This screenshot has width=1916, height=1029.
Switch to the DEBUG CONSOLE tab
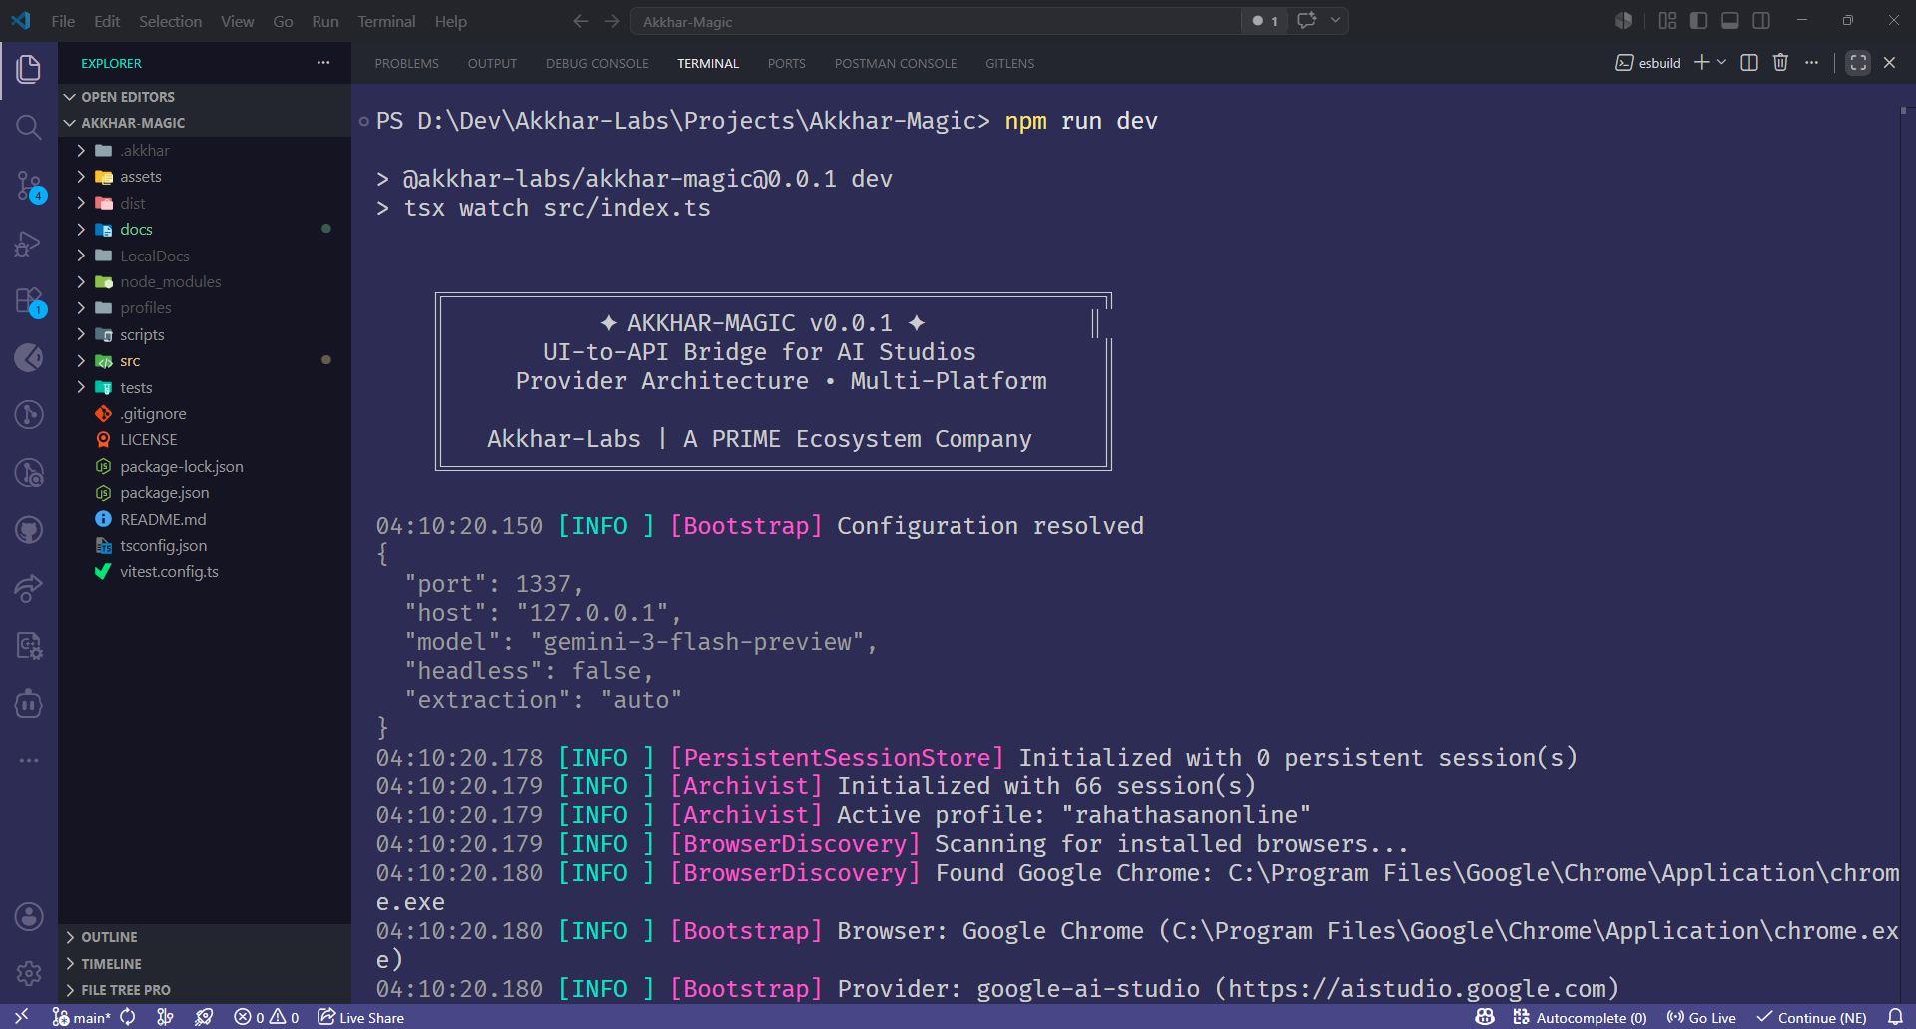click(597, 63)
